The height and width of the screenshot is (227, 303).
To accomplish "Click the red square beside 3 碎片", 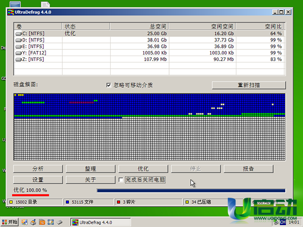I will pos(119,202).
